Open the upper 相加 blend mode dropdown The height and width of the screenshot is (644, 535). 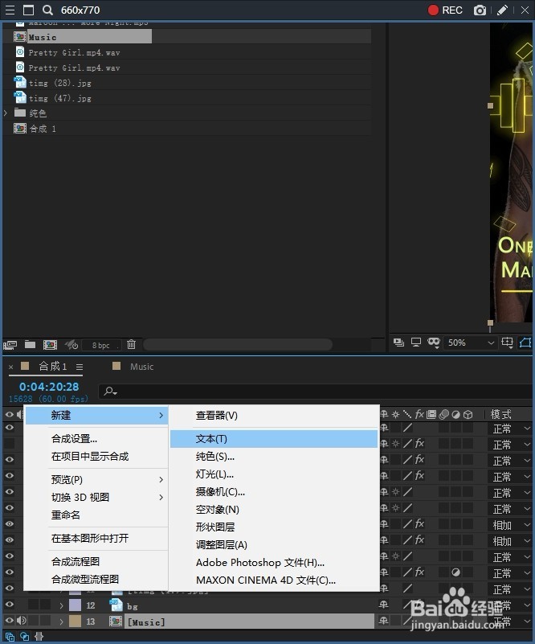[x=511, y=525]
